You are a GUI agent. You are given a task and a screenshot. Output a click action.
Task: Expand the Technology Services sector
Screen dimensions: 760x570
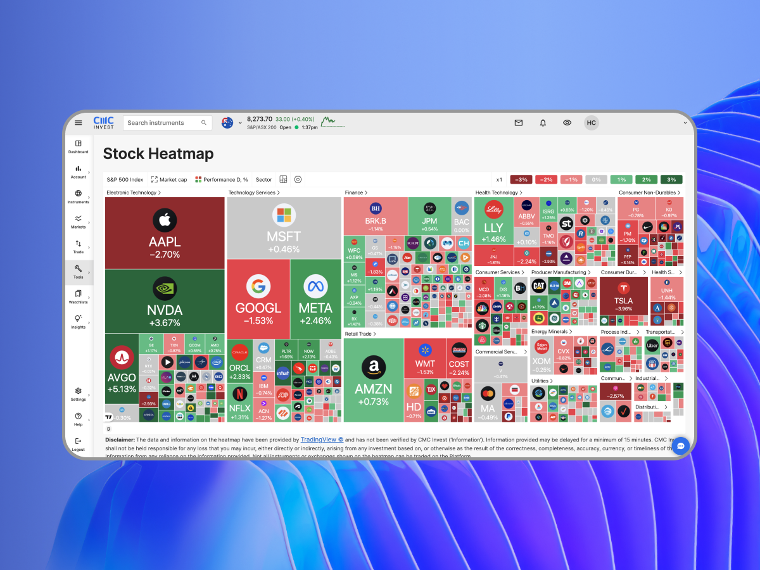pos(254,193)
